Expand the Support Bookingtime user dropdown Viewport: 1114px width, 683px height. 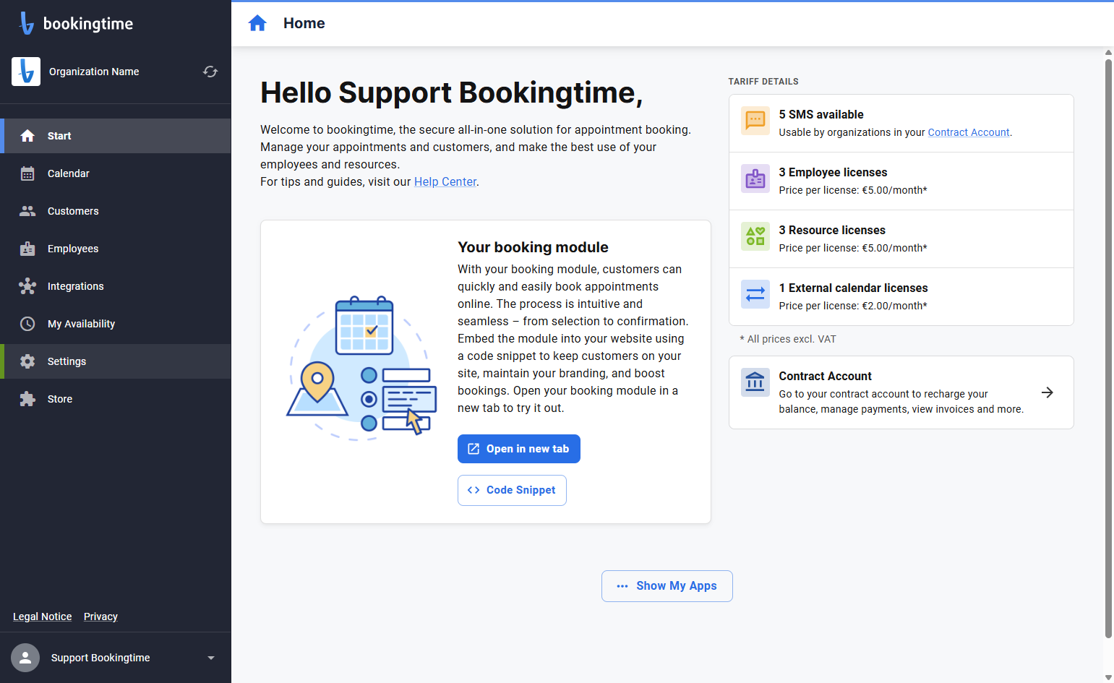point(211,658)
